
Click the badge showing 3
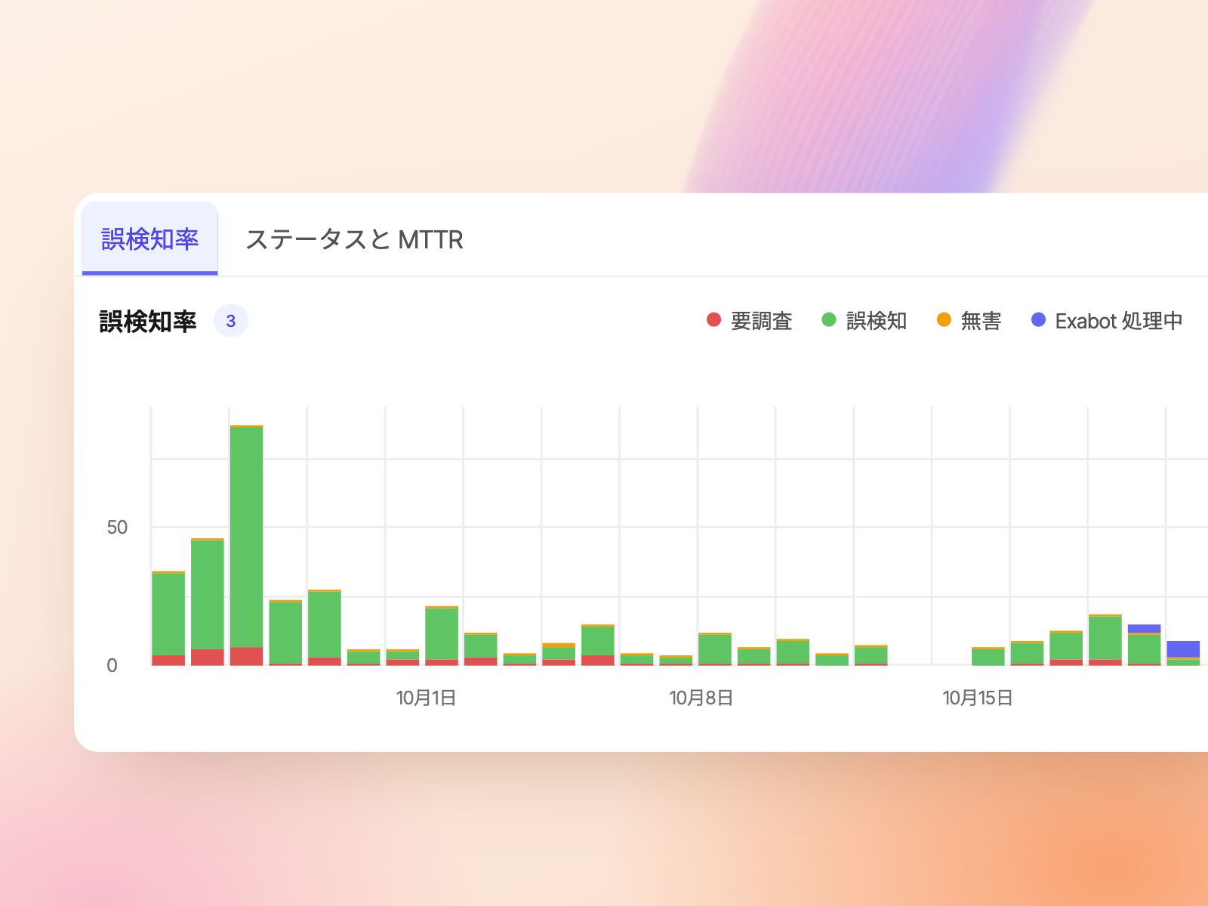pos(231,321)
